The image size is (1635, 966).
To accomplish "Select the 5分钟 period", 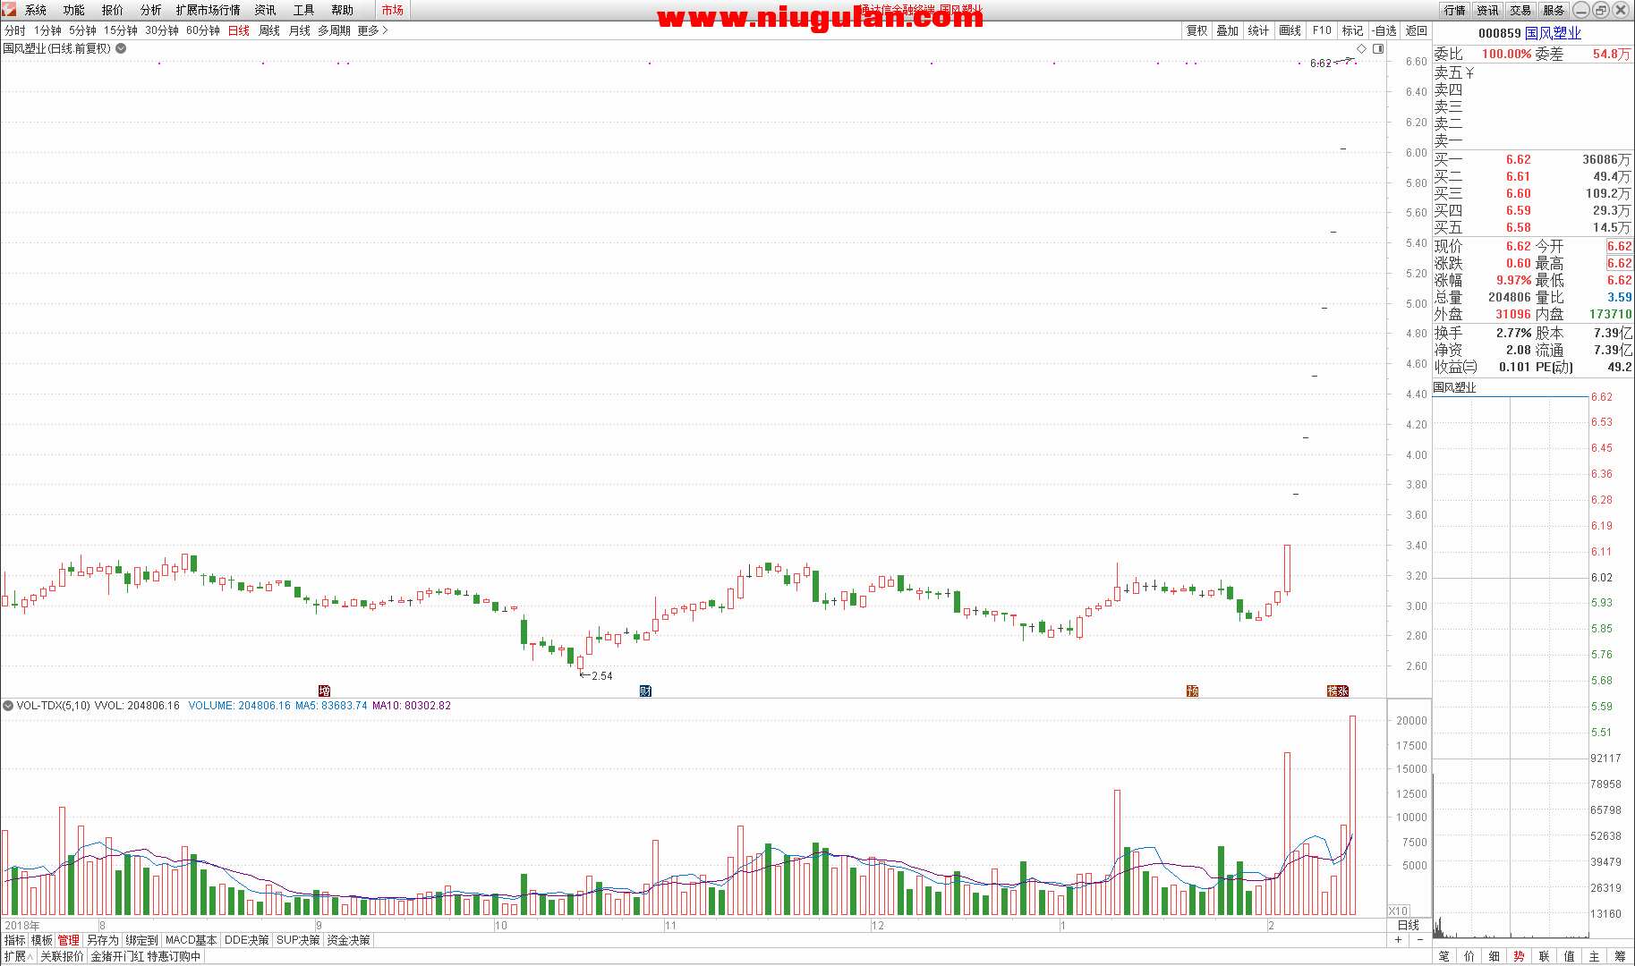I will [82, 30].
